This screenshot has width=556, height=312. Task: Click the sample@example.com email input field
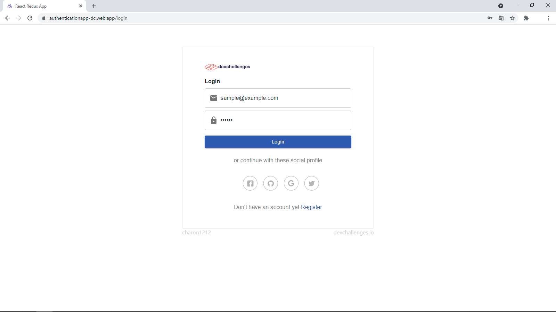(278, 98)
